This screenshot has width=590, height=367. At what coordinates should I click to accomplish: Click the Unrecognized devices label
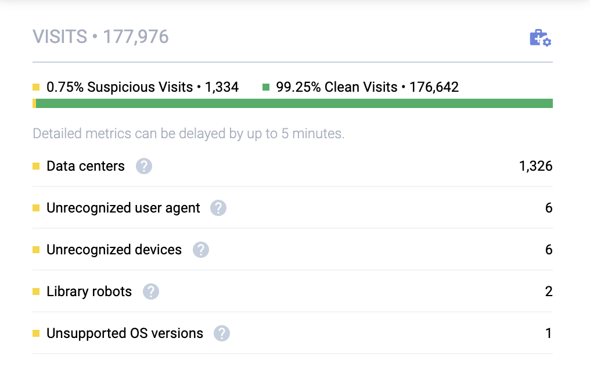point(114,250)
